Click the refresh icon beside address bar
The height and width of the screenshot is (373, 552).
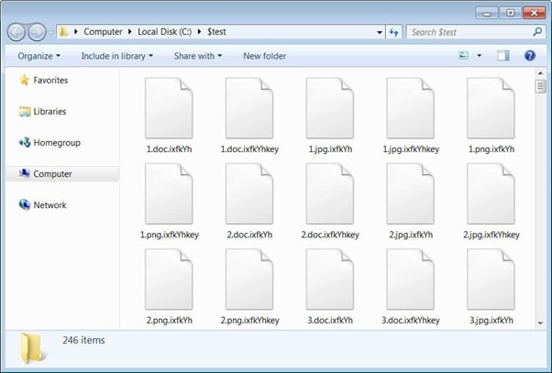(x=393, y=32)
